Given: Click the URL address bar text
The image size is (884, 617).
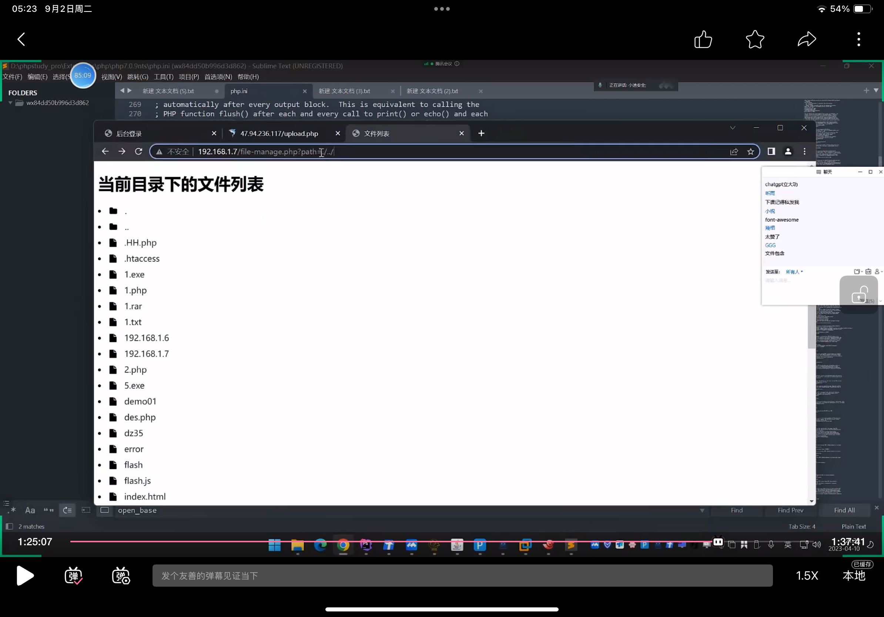Looking at the screenshot, I should pyautogui.click(x=266, y=152).
